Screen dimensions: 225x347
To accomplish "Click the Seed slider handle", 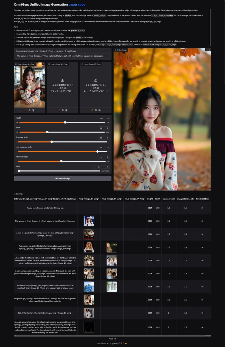I will pyautogui.click(x=19, y=171).
